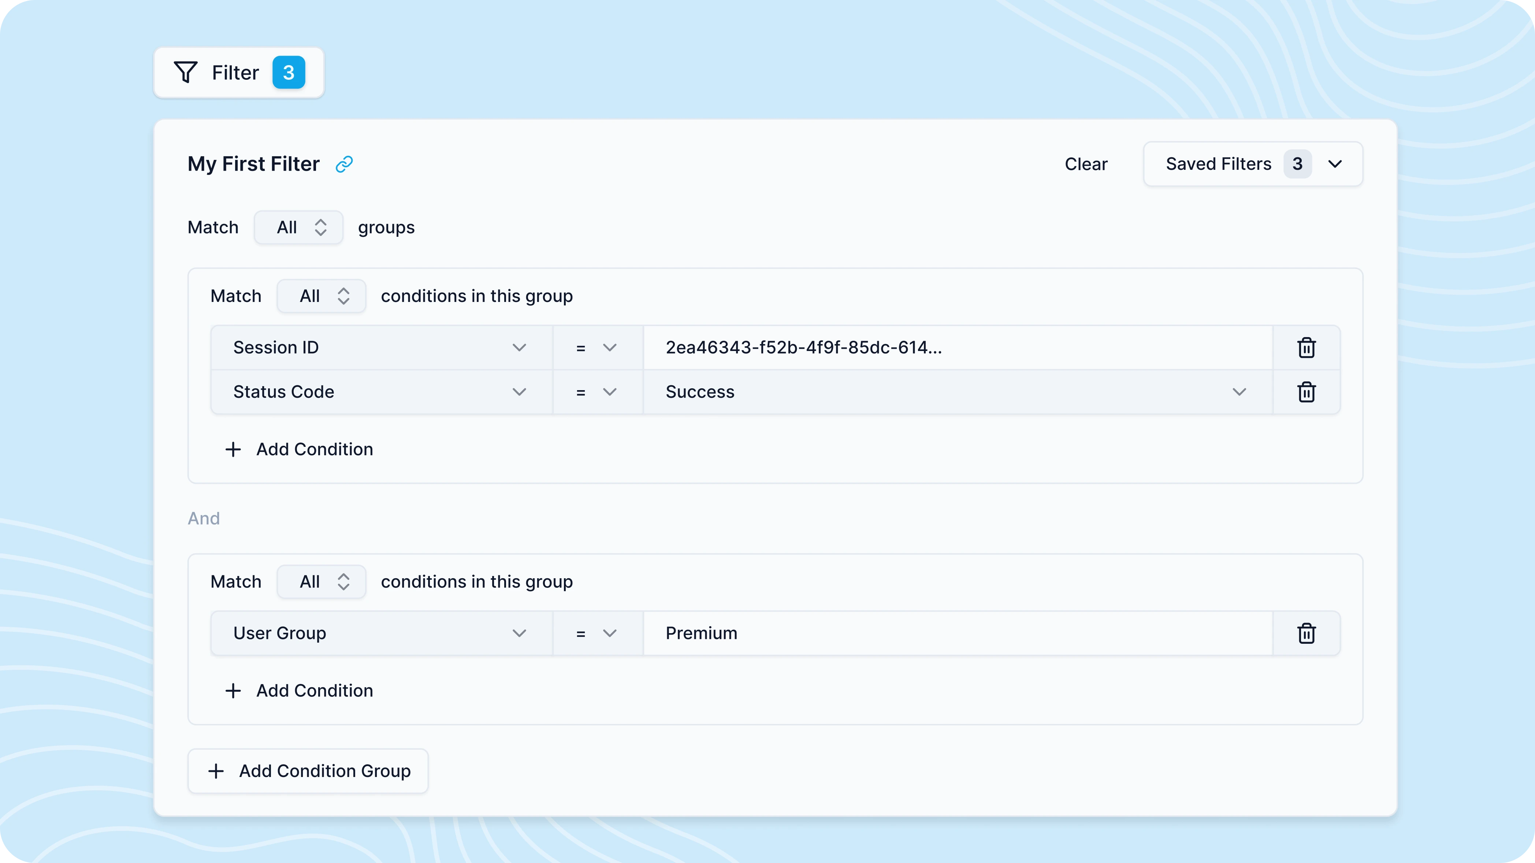Click the link icon beside My First Filter
This screenshot has height=863, width=1535.
343,164
